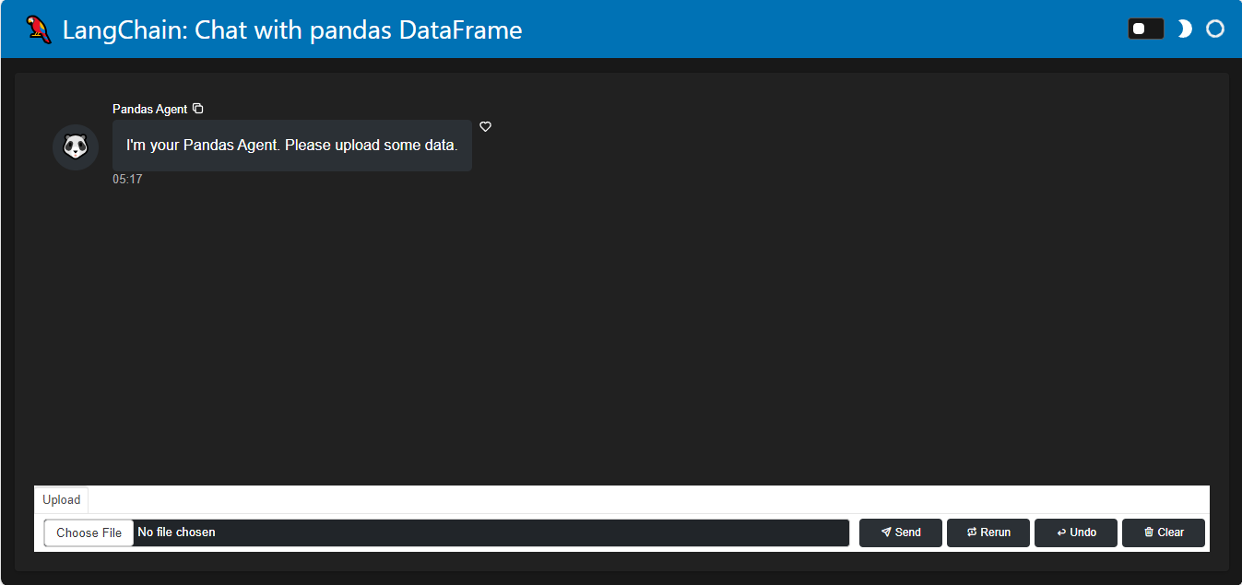1242x585 pixels.
Task: Click the trash icon on the Clear button
Action: click(x=1147, y=532)
